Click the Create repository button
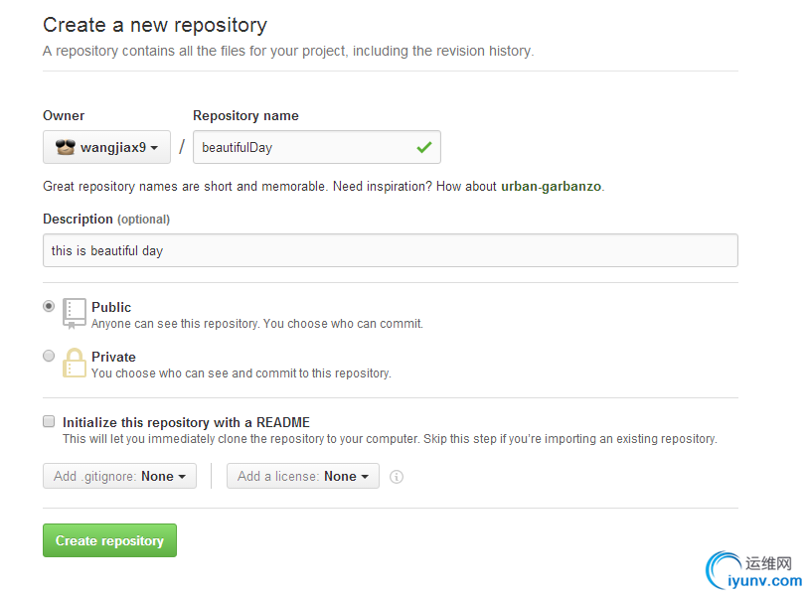The width and height of the screenshot is (808, 597). click(x=109, y=540)
